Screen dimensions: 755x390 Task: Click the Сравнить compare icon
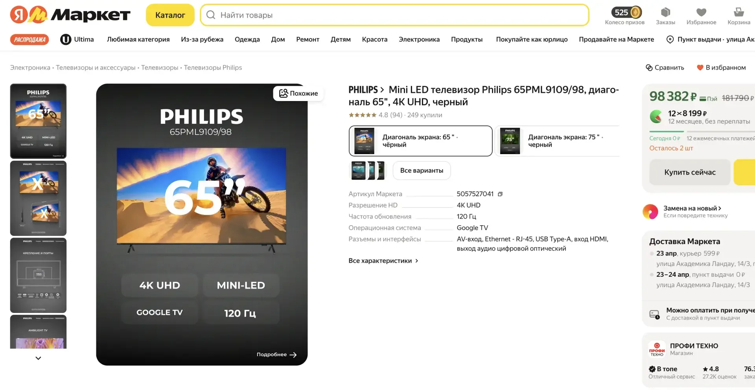click(x=649, y=68)
